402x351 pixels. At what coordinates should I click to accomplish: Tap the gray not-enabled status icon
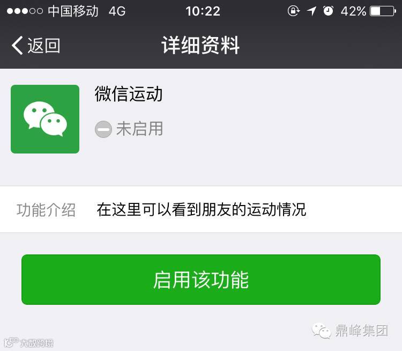103,129
